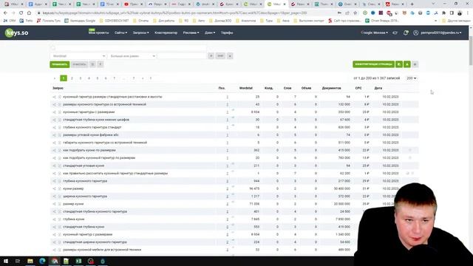The image size is (473, 266).
Task: Open the Отчеты bookmarks folder
Action: 141,21
